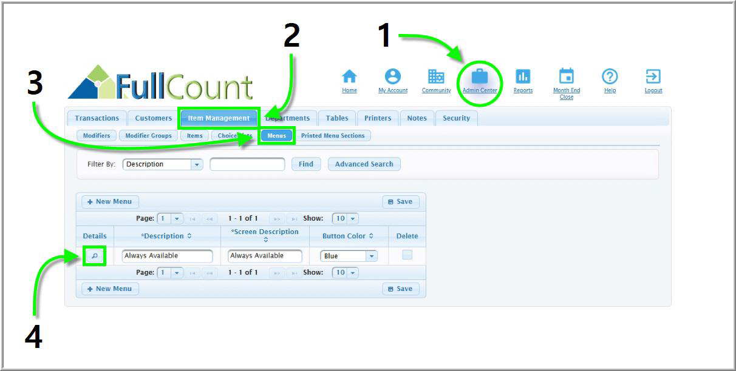The image size is (736, 371).
Task: Click the filter search text field
Action: tap(247, 164)
